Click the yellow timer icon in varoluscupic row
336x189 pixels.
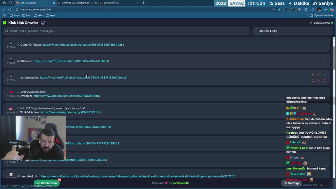pos(313,80)
